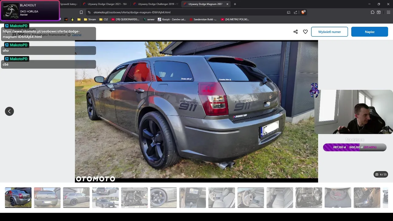393x221 pixels.
Task: Bookmark this page with the address bar bookmark icon
Action: pos(81,12)
